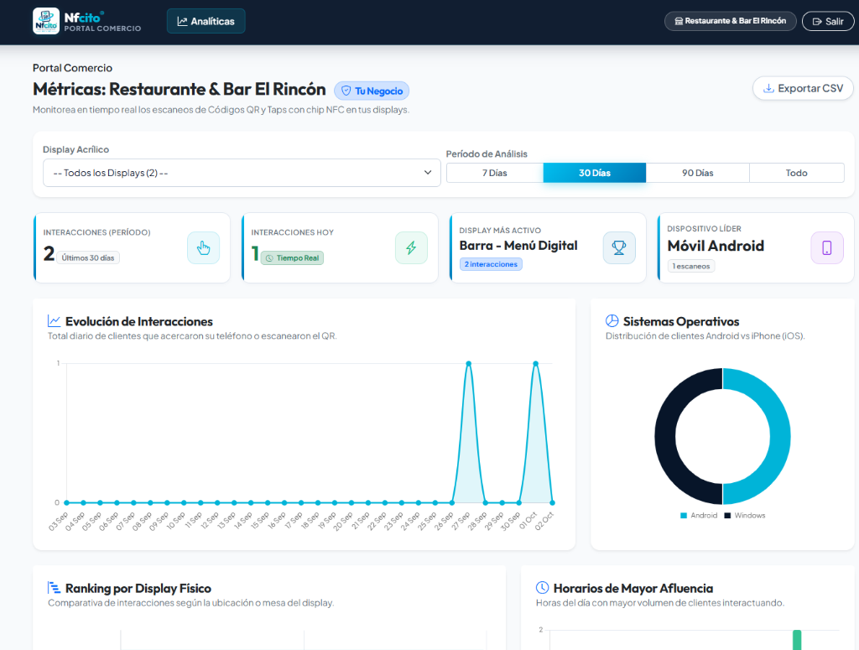Image resolution: width=859 pixels, height=650 pixels.
Task: Toggle the Windows legend swatch
Action: [x=727, y=515]
